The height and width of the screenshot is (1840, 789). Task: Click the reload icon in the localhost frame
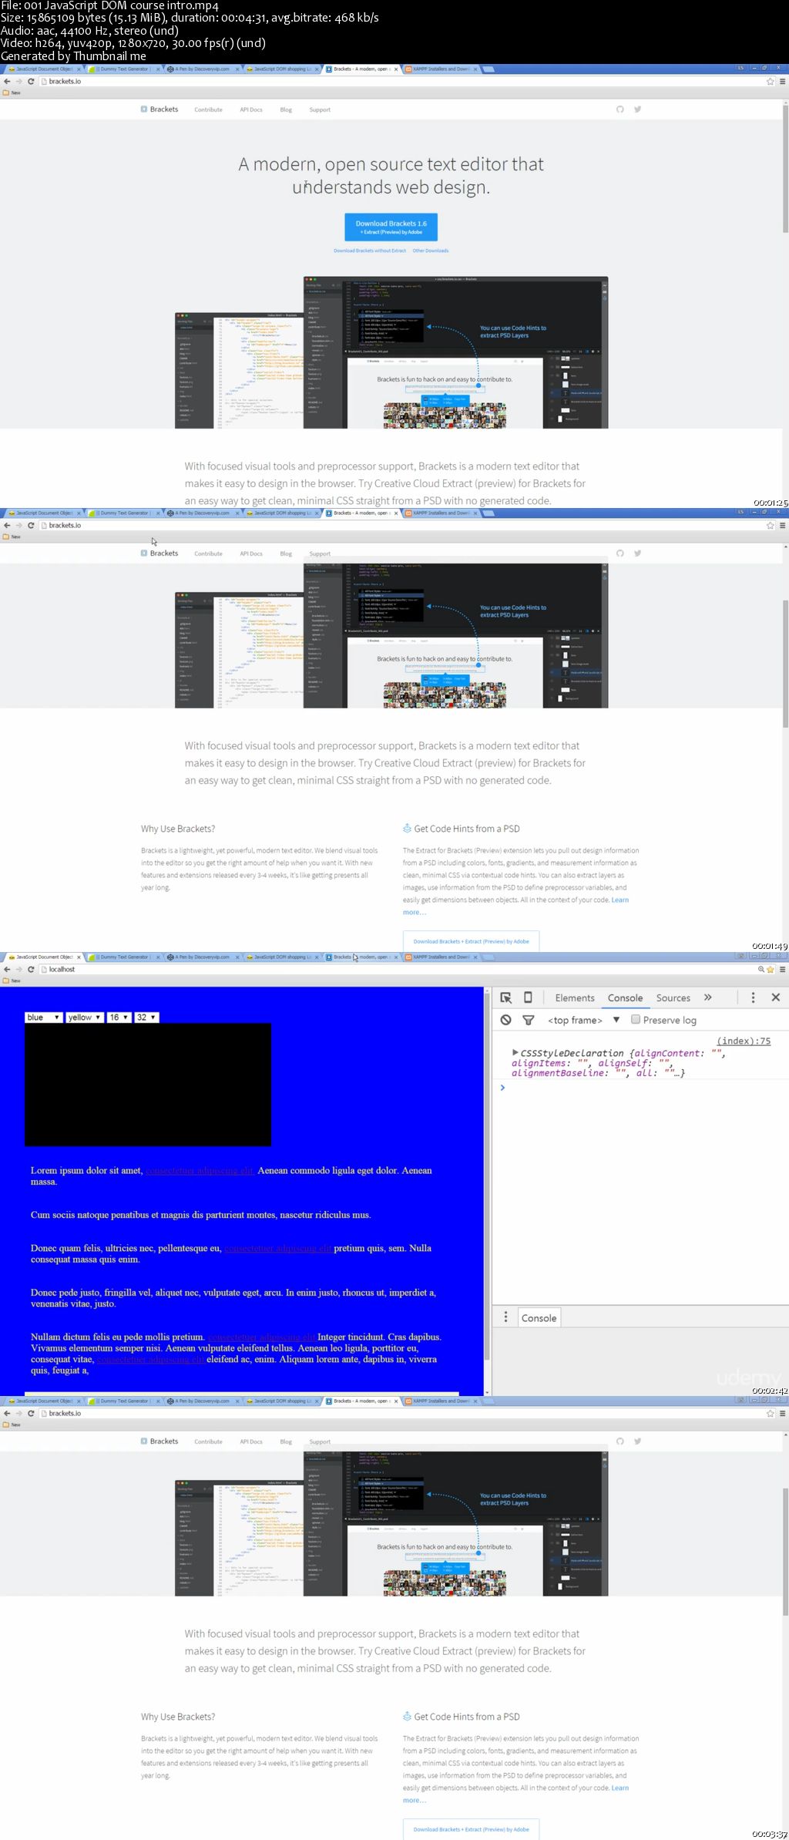[31, 969]
